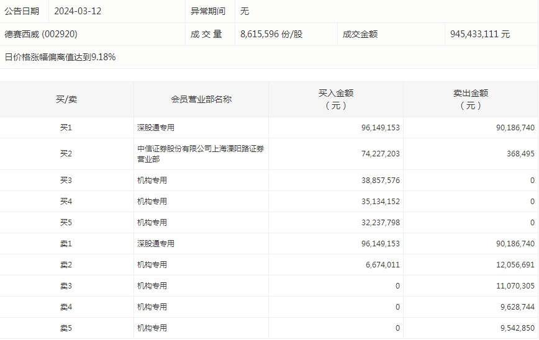Click the 异常期间 label
Image resolution: width=539 pixels, height=340 pixels.
tap(208, 11)
